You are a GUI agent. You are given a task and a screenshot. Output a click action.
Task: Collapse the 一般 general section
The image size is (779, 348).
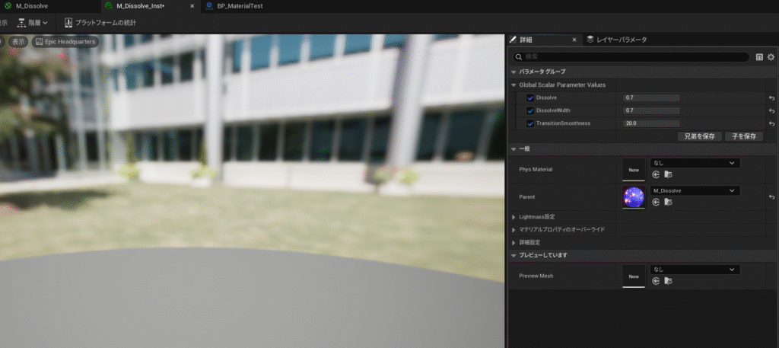pos(514,148)
